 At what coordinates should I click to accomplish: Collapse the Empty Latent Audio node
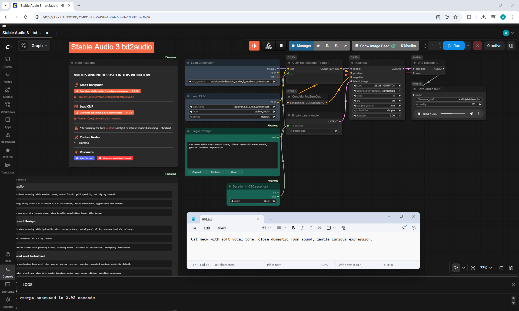pyautogui.click(x=289, y=115)
